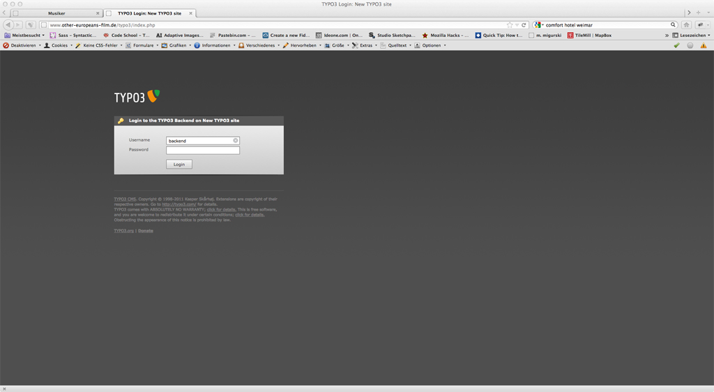Screen dimensions: 714x392
Task: Open a new tab with the plus button
Action: [698, 13]
